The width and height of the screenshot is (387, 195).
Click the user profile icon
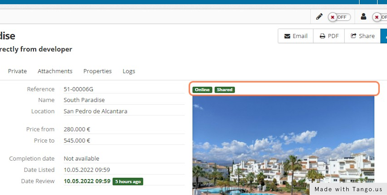click(x=363, y=17)
